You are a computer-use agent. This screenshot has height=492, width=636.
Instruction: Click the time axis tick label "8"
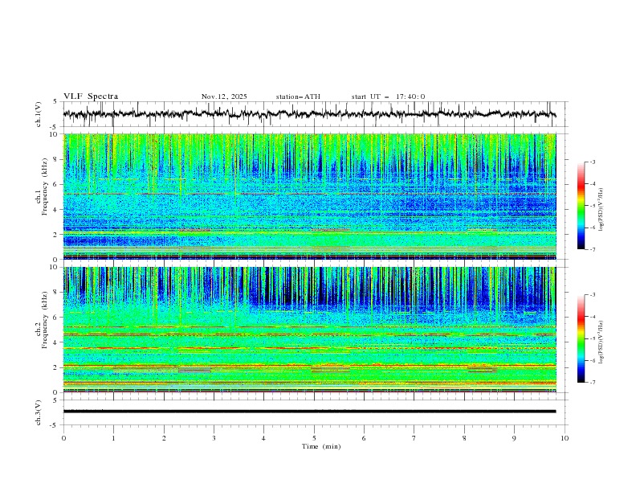point(464,438)
